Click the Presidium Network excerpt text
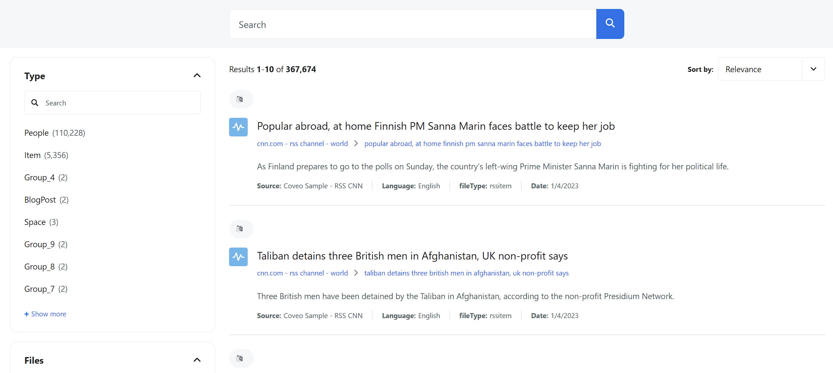This screenshot has height=373, width=833. click(x=465, y=296)
